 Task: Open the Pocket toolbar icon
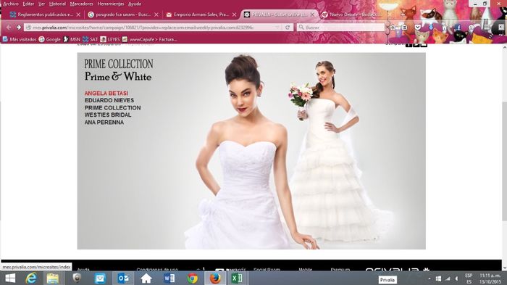[418, 28]
